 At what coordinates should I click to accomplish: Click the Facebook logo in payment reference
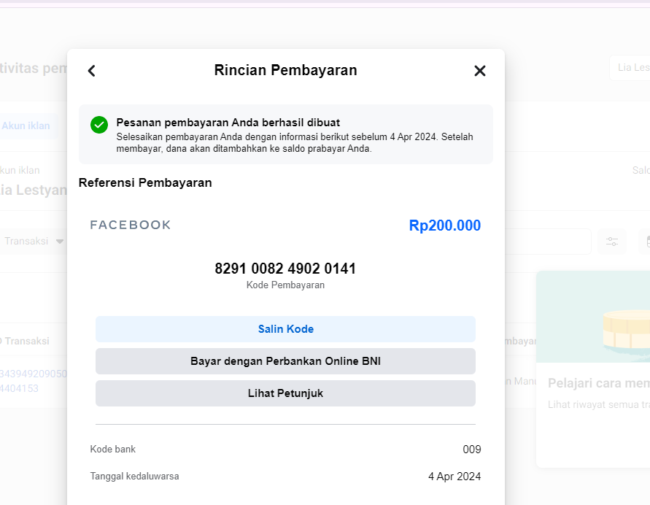(131, 225)
